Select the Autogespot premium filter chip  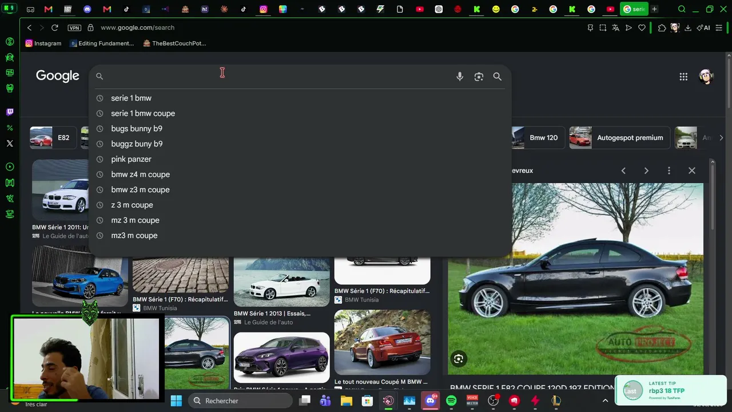pyautogui.click(x=619, y=138)
